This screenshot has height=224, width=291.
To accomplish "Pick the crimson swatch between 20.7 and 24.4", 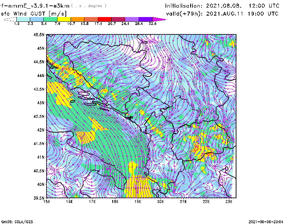I will [118, 19].
